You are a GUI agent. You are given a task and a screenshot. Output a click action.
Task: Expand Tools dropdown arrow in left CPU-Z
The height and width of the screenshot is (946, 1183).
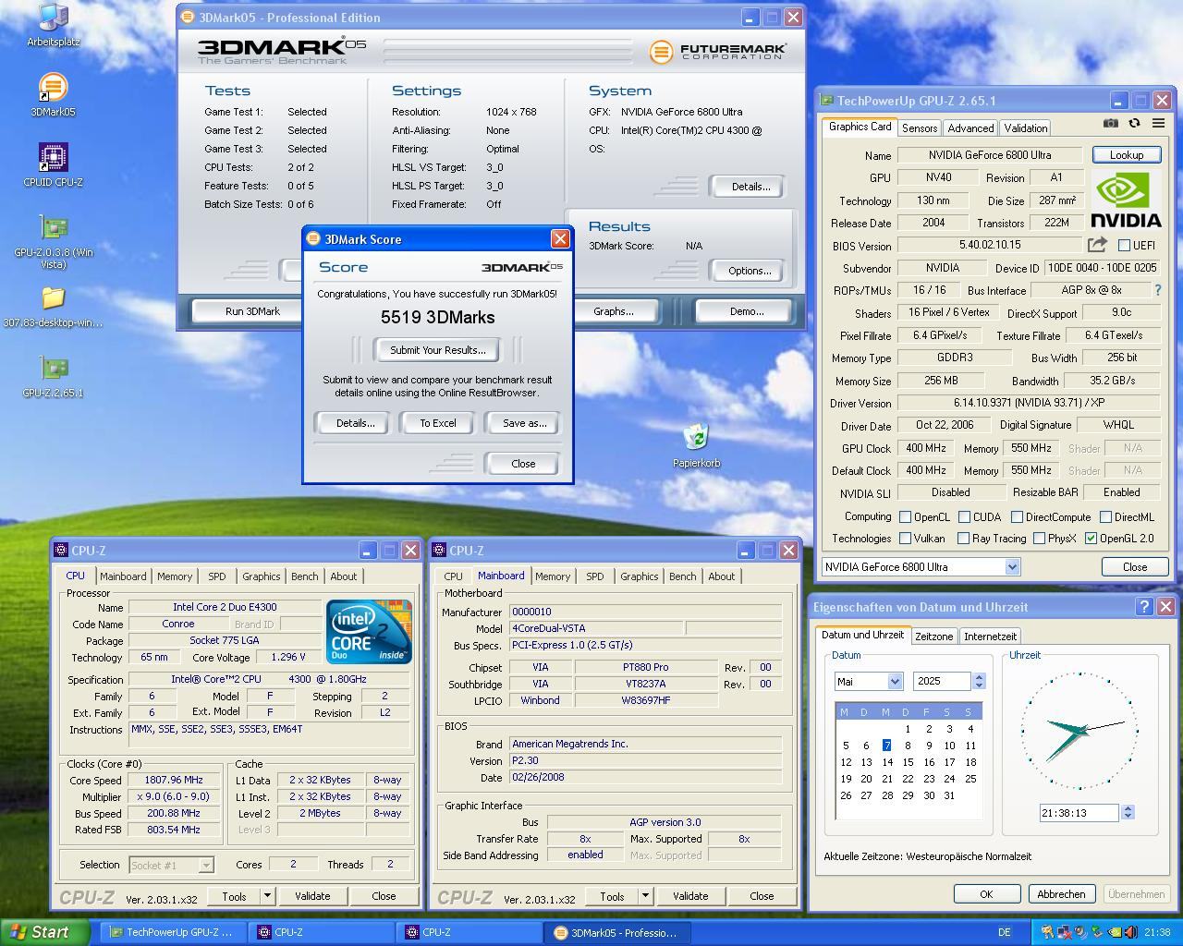coord(267,895)
